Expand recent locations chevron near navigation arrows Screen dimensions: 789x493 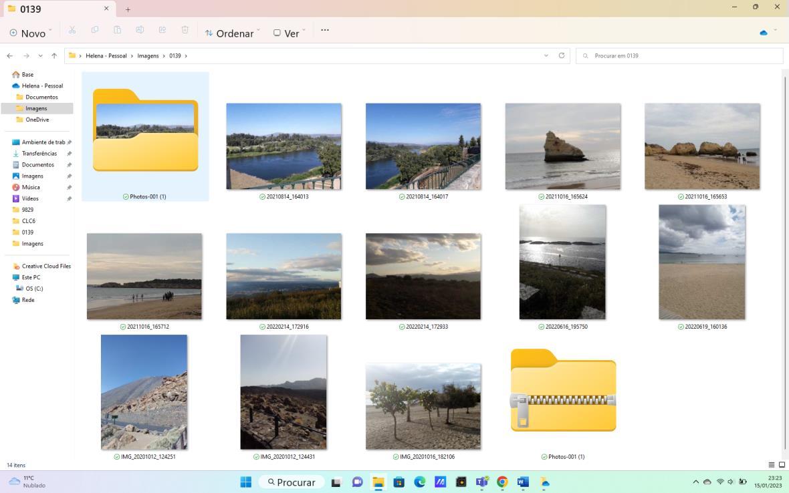[x=40, y=56]
